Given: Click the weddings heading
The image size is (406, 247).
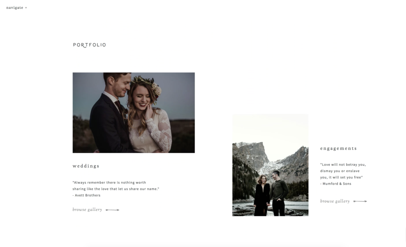Looking at the screenshot, I should (x=86, y=166).
